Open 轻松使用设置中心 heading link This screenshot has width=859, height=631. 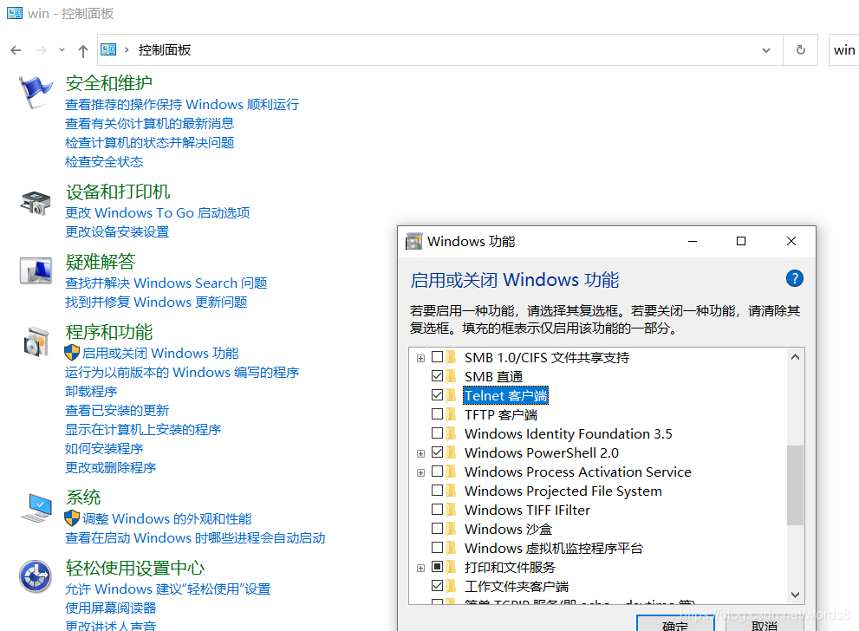click(x=134, y=568)
